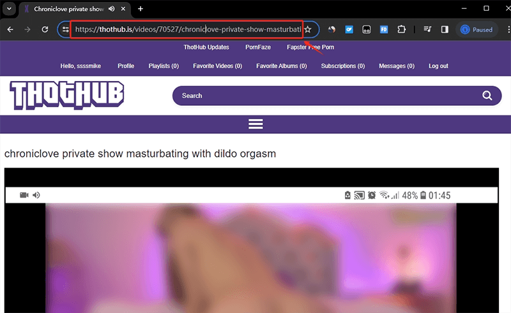Viewport: 511px width, 313px height.
Task: Click the URL address bar field
Action: (x=187, y=29)
